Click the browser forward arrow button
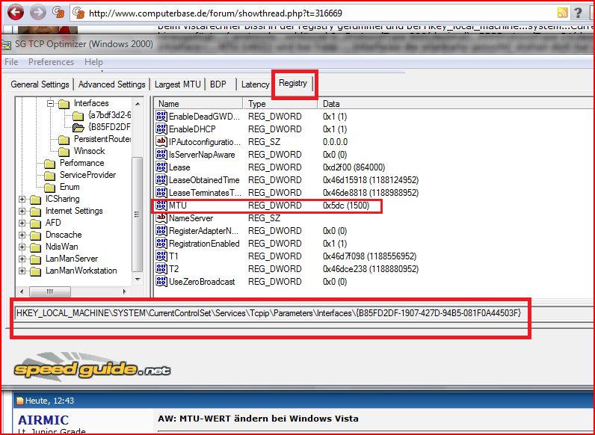Screen dimensions: 595x435 click(37, 13)
